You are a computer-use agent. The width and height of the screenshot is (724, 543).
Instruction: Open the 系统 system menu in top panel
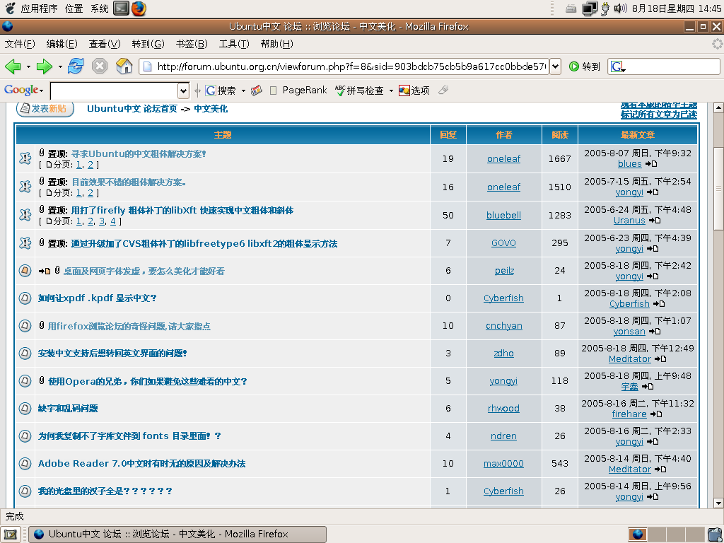[100, 8]
